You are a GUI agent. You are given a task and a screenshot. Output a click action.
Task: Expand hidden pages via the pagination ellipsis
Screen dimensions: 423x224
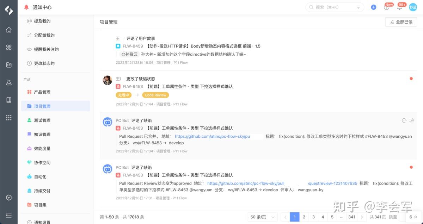[341, 217]
